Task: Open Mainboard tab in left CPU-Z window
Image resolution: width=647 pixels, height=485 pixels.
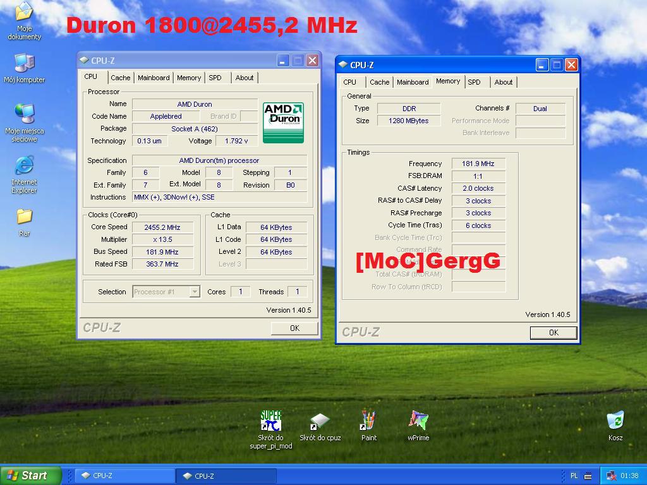Action: click(x=154, y=78)
